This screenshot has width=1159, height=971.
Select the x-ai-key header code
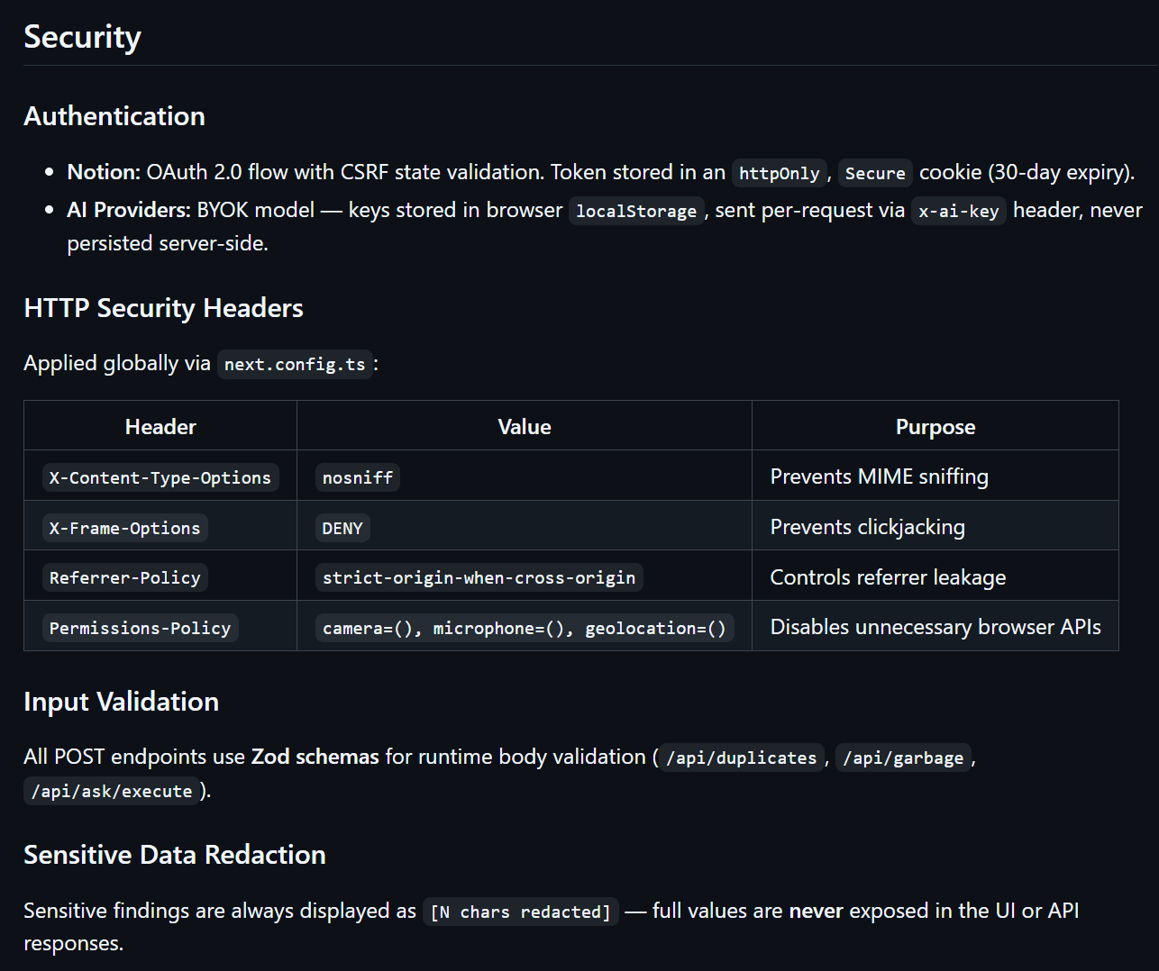point(958,211)
